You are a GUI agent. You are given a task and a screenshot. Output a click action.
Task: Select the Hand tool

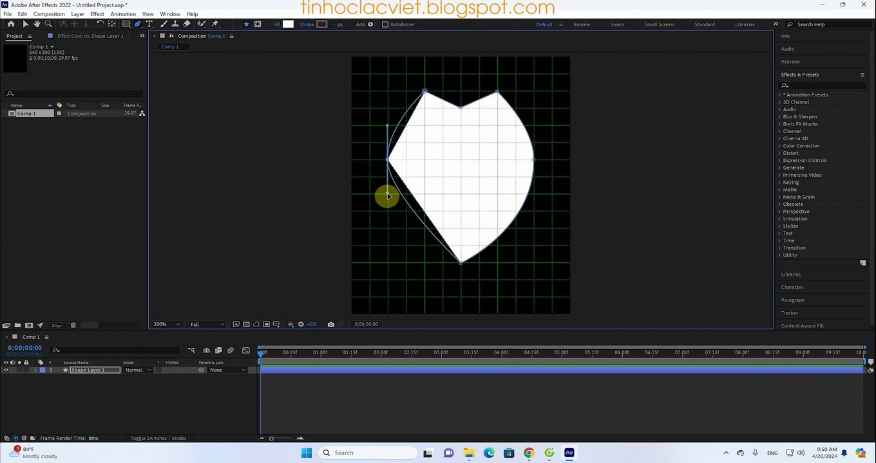37,24
